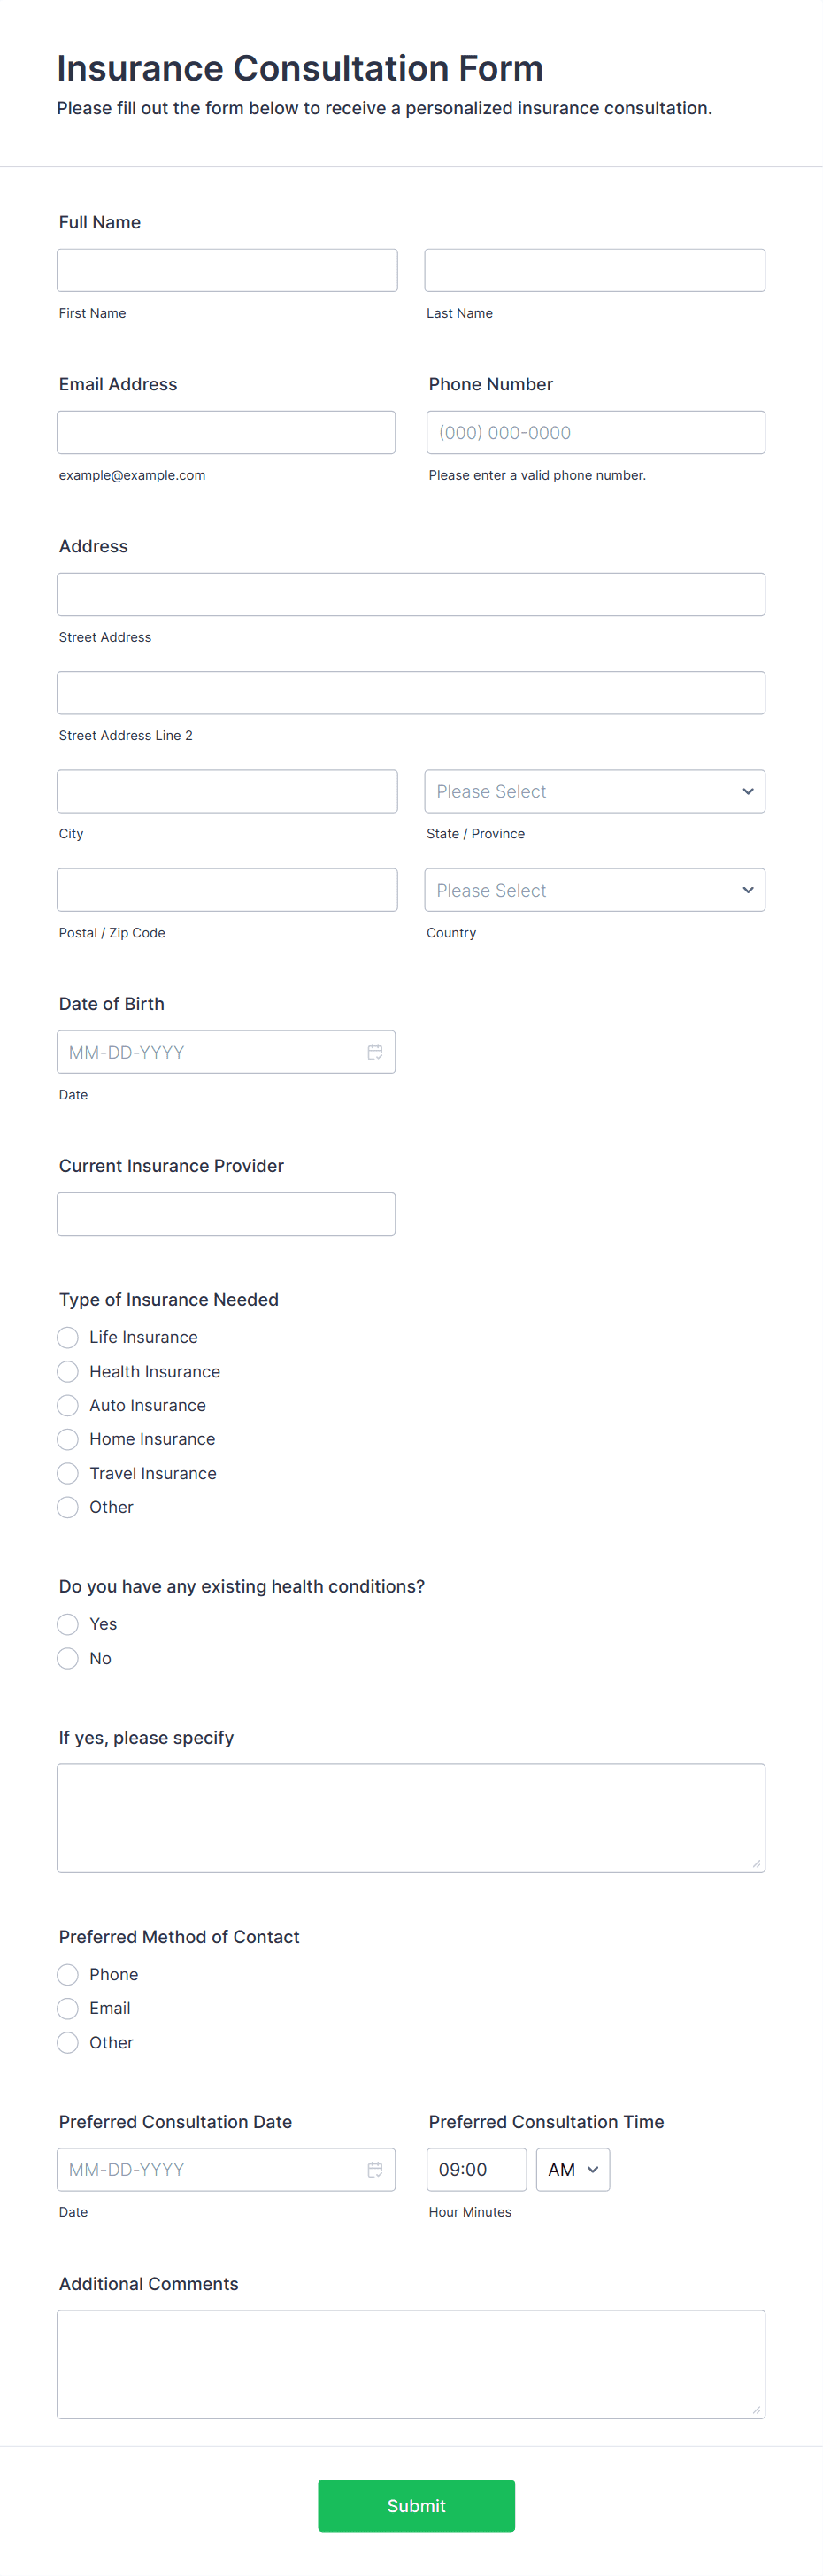Select Travel Insurance option
The width and height of the screenshot is (823, 2576).
[67, 1473]
